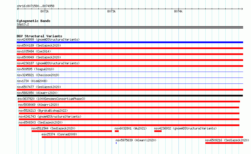Click the nsv4249999 gnomADStructuralVariants label
Viewport: 251px width, 154px height.
tap(48, 39)
